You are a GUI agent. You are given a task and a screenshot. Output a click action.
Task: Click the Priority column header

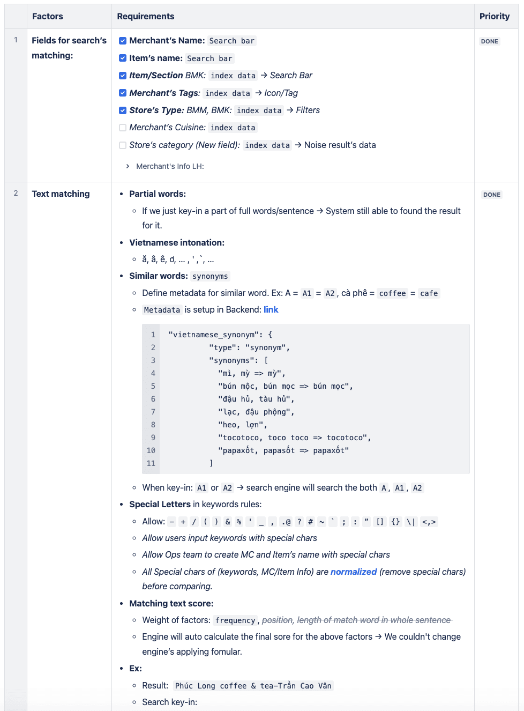(495, 16)
